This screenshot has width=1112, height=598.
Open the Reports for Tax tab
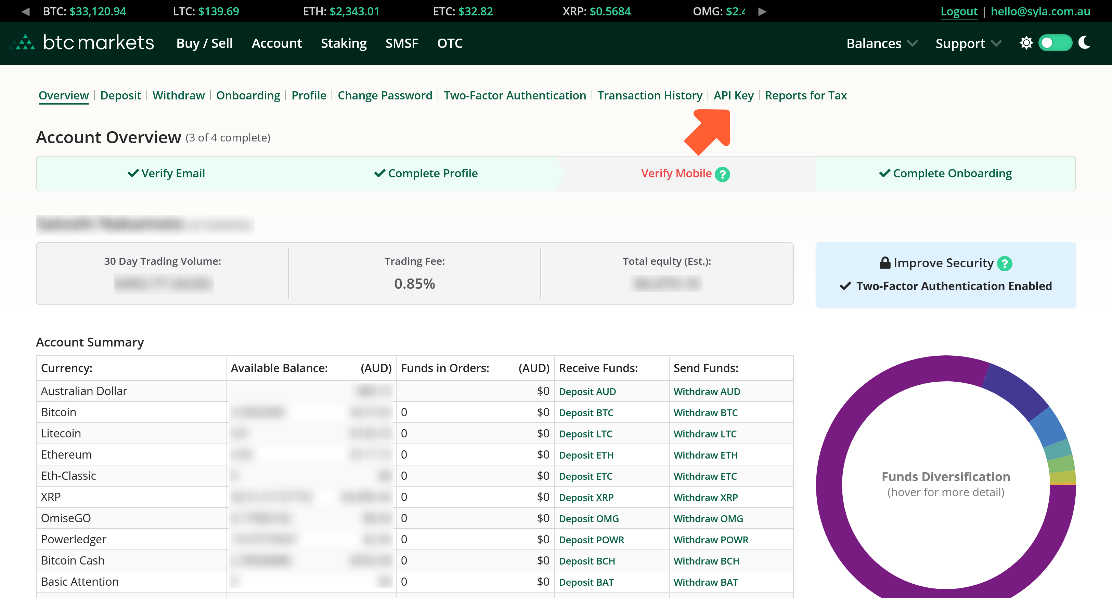coord(805,95)
